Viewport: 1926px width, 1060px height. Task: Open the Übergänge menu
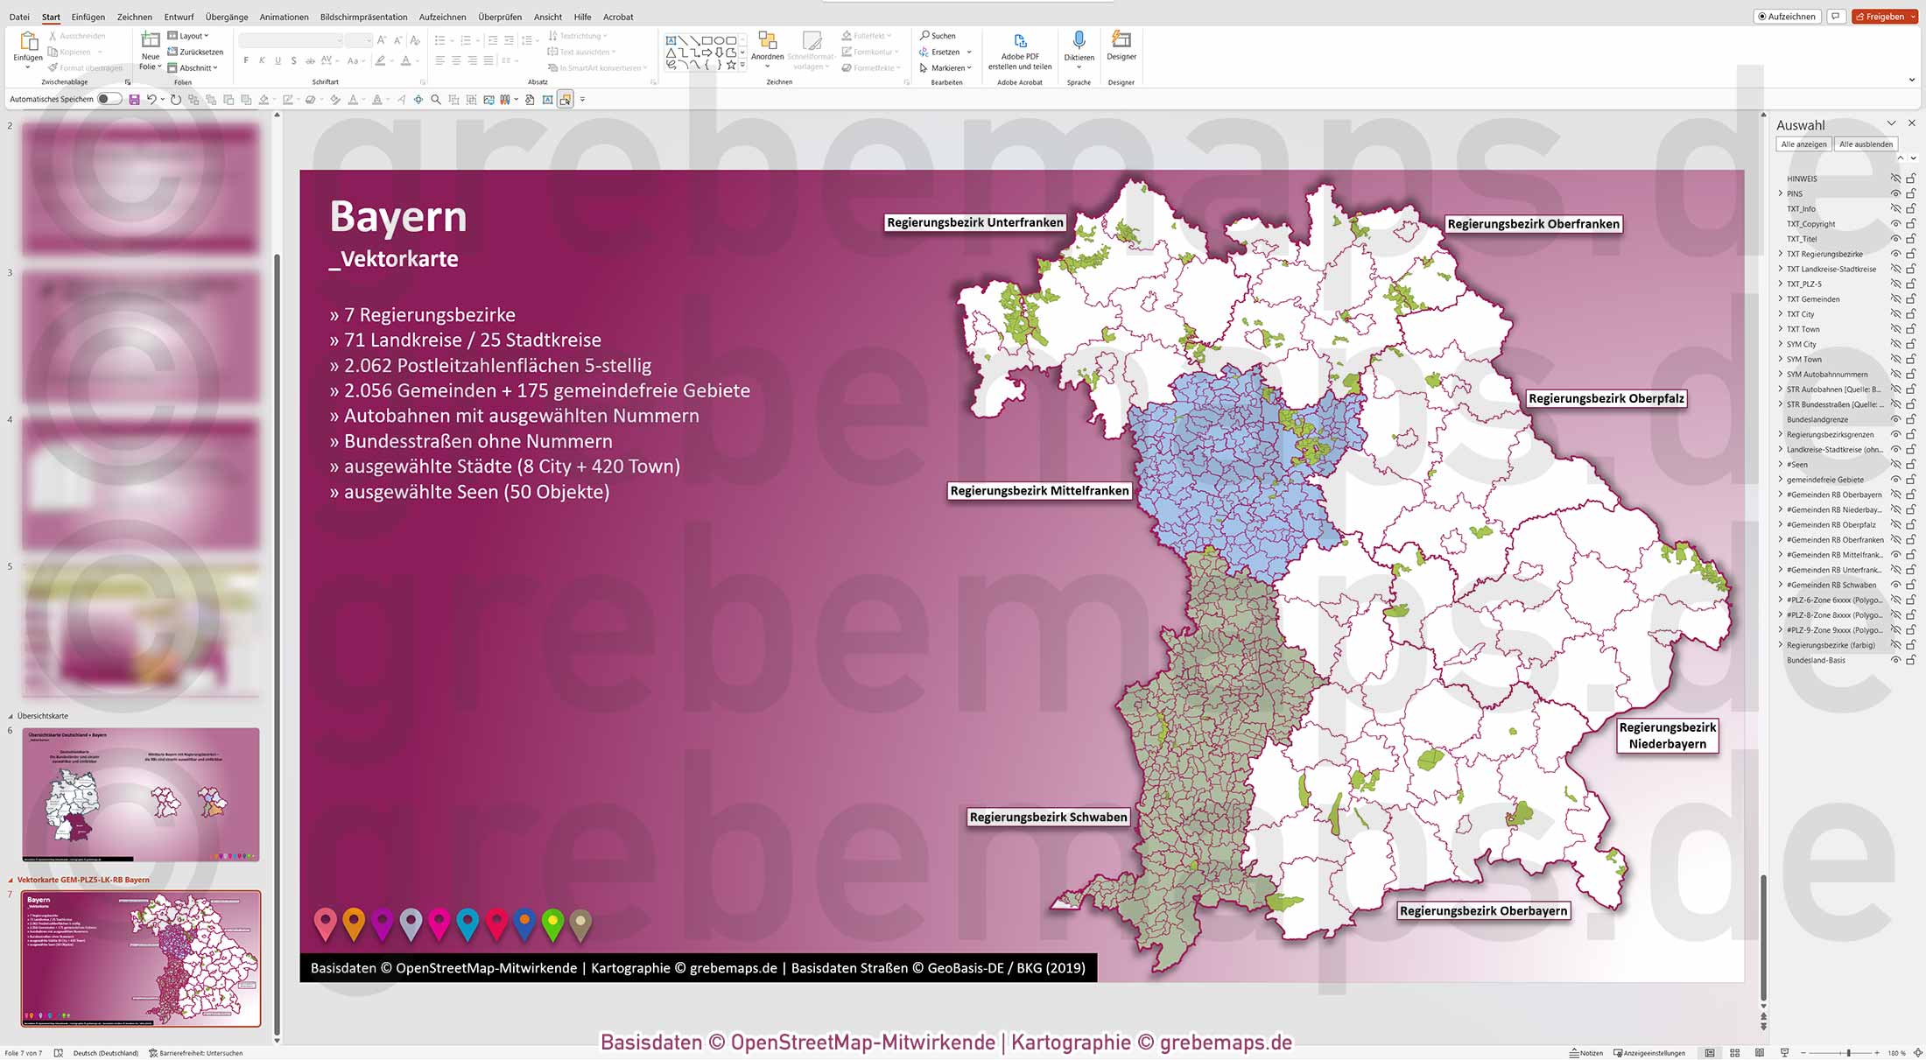pyautogui.click(x=227, y=17)
